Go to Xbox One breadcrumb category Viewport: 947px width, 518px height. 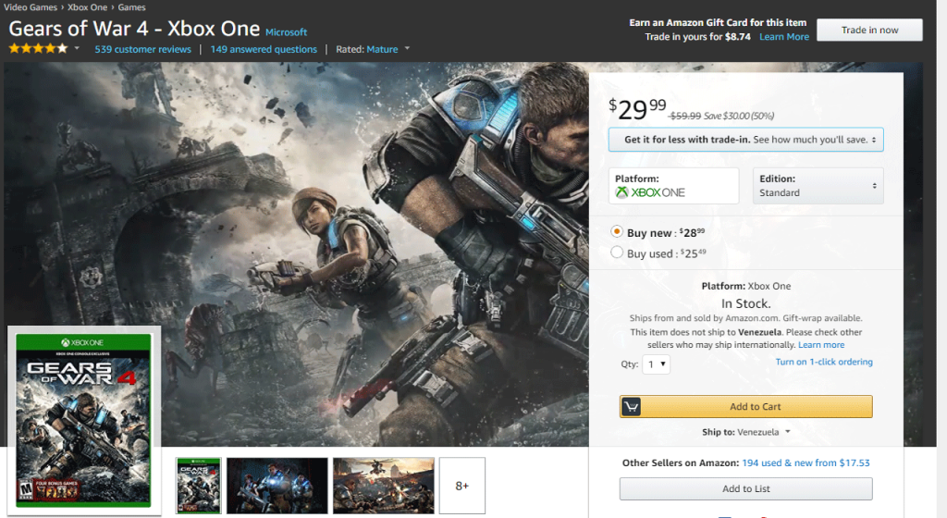click(x=88, y=7)
